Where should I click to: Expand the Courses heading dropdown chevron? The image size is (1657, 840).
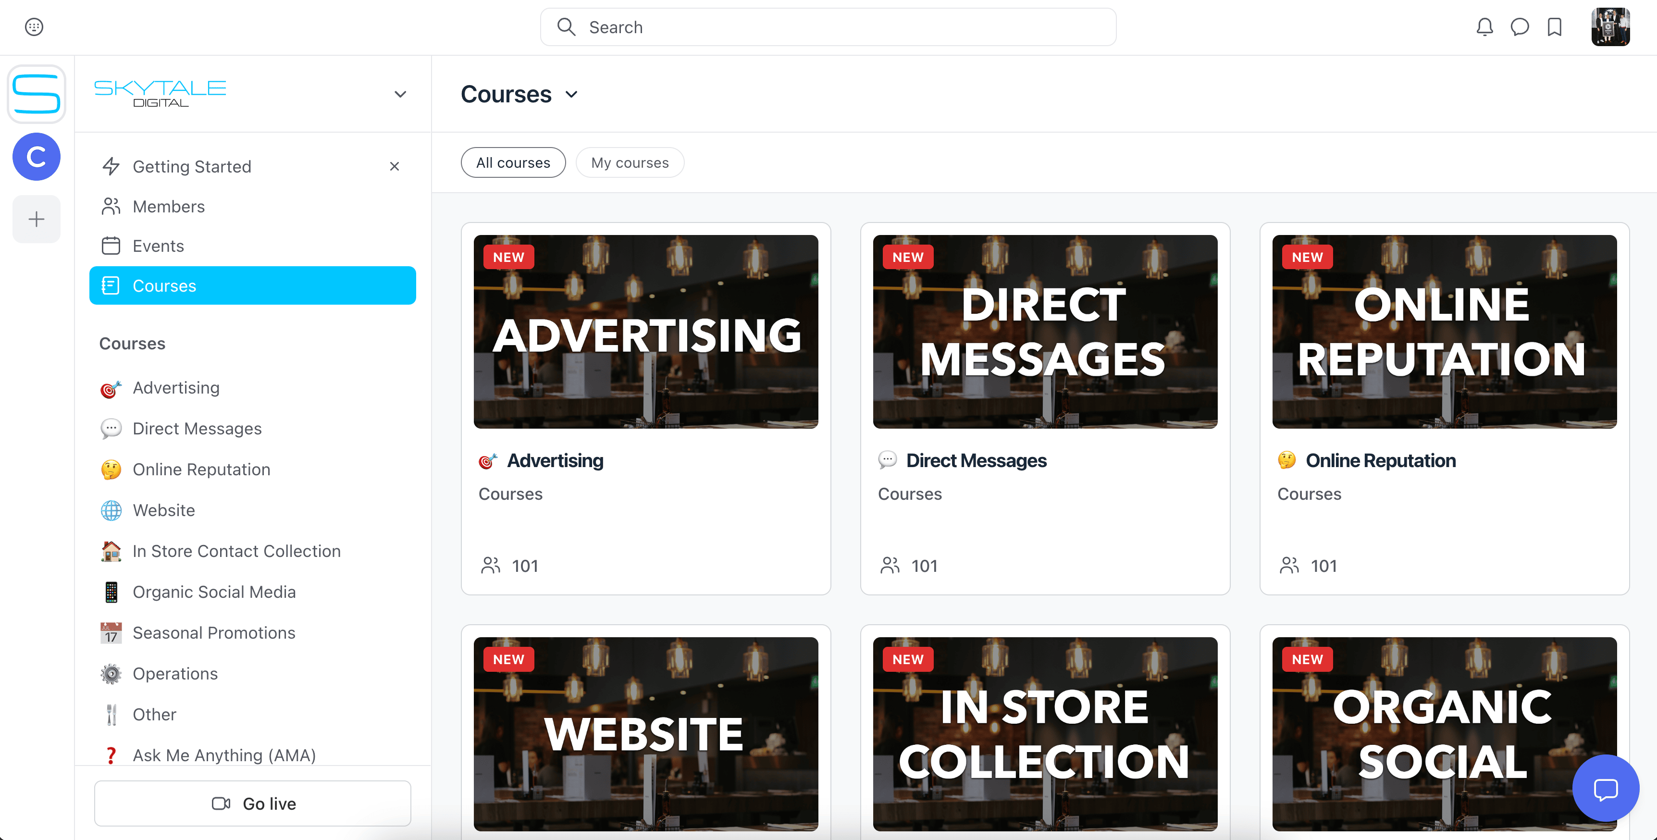[571, 95]
